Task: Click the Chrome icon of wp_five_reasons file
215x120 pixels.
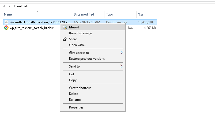Action: click(6, 28)
